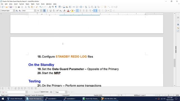Open the Font Name dropdown
Viewport: 180px width, 101px height.
(35, 11)
